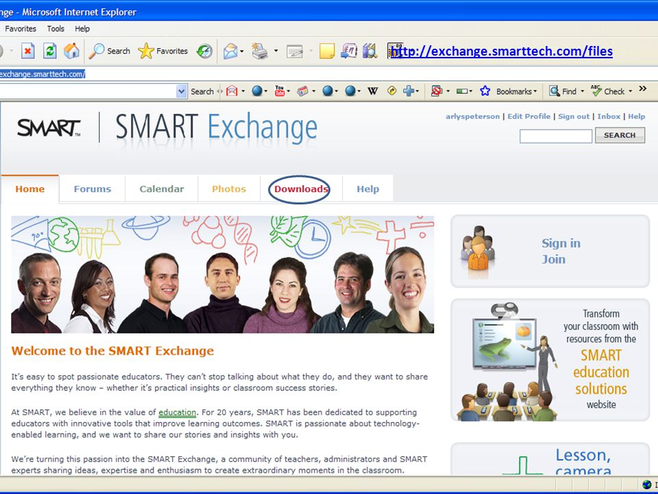Click the arlyspeterson profile link
Image resolution: width=658 pixels, height=494 pixels.
[472, 117]
